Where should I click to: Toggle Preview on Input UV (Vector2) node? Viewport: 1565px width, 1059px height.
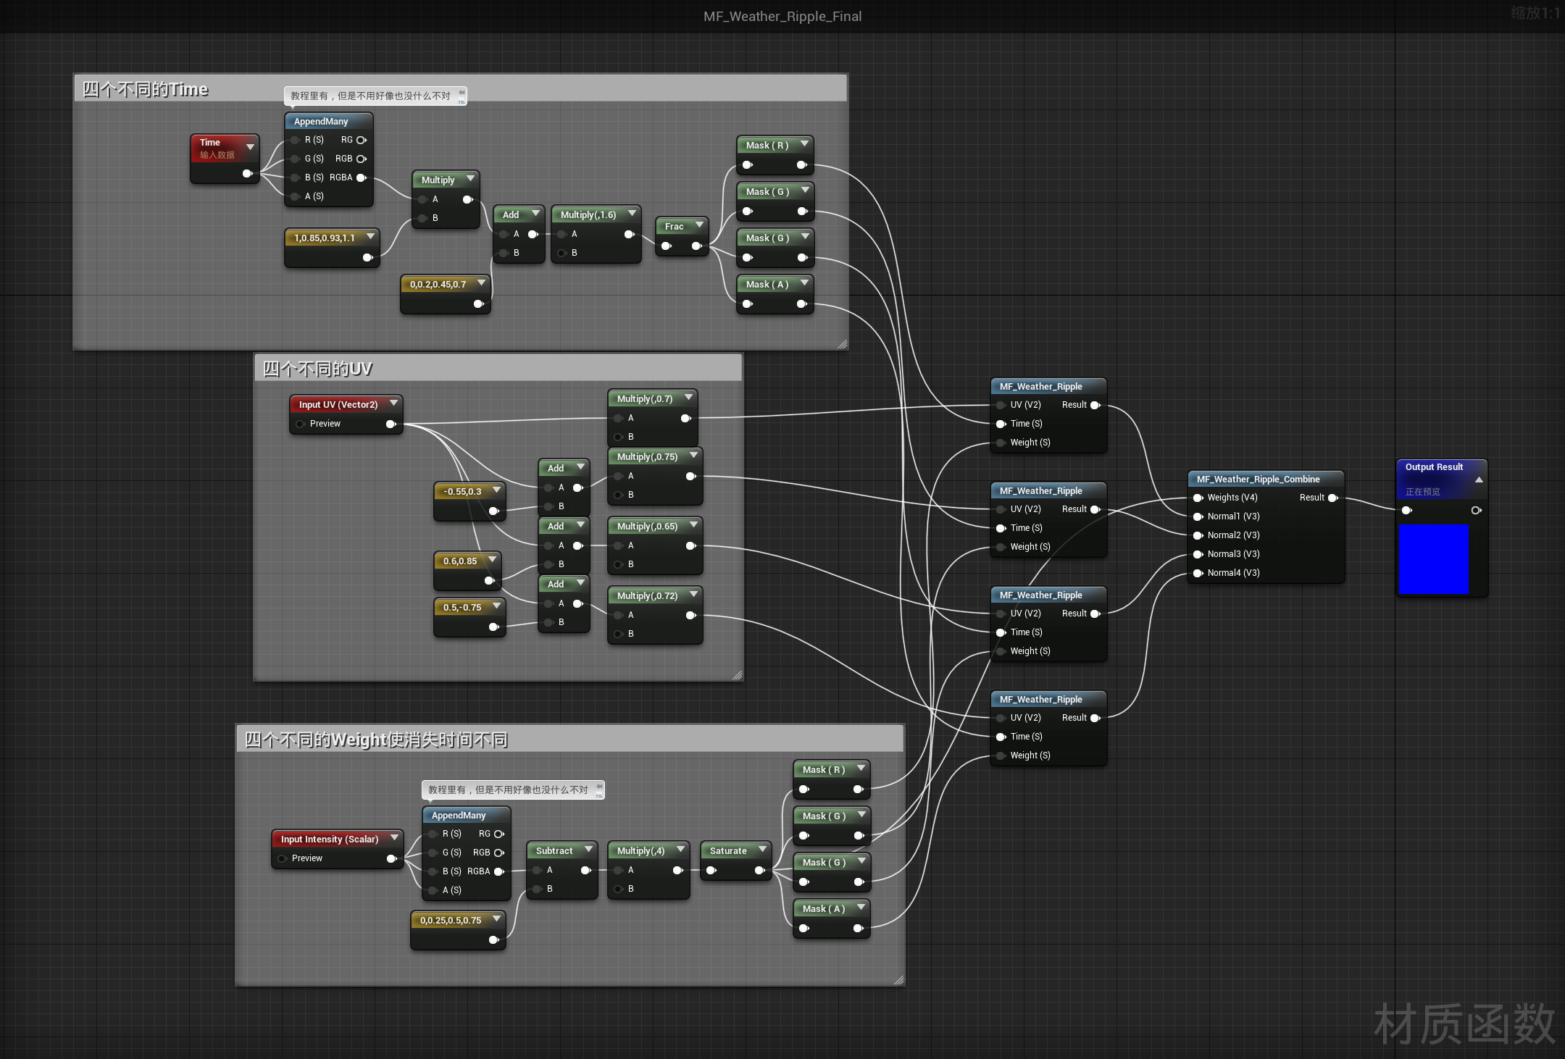[300, 424]
